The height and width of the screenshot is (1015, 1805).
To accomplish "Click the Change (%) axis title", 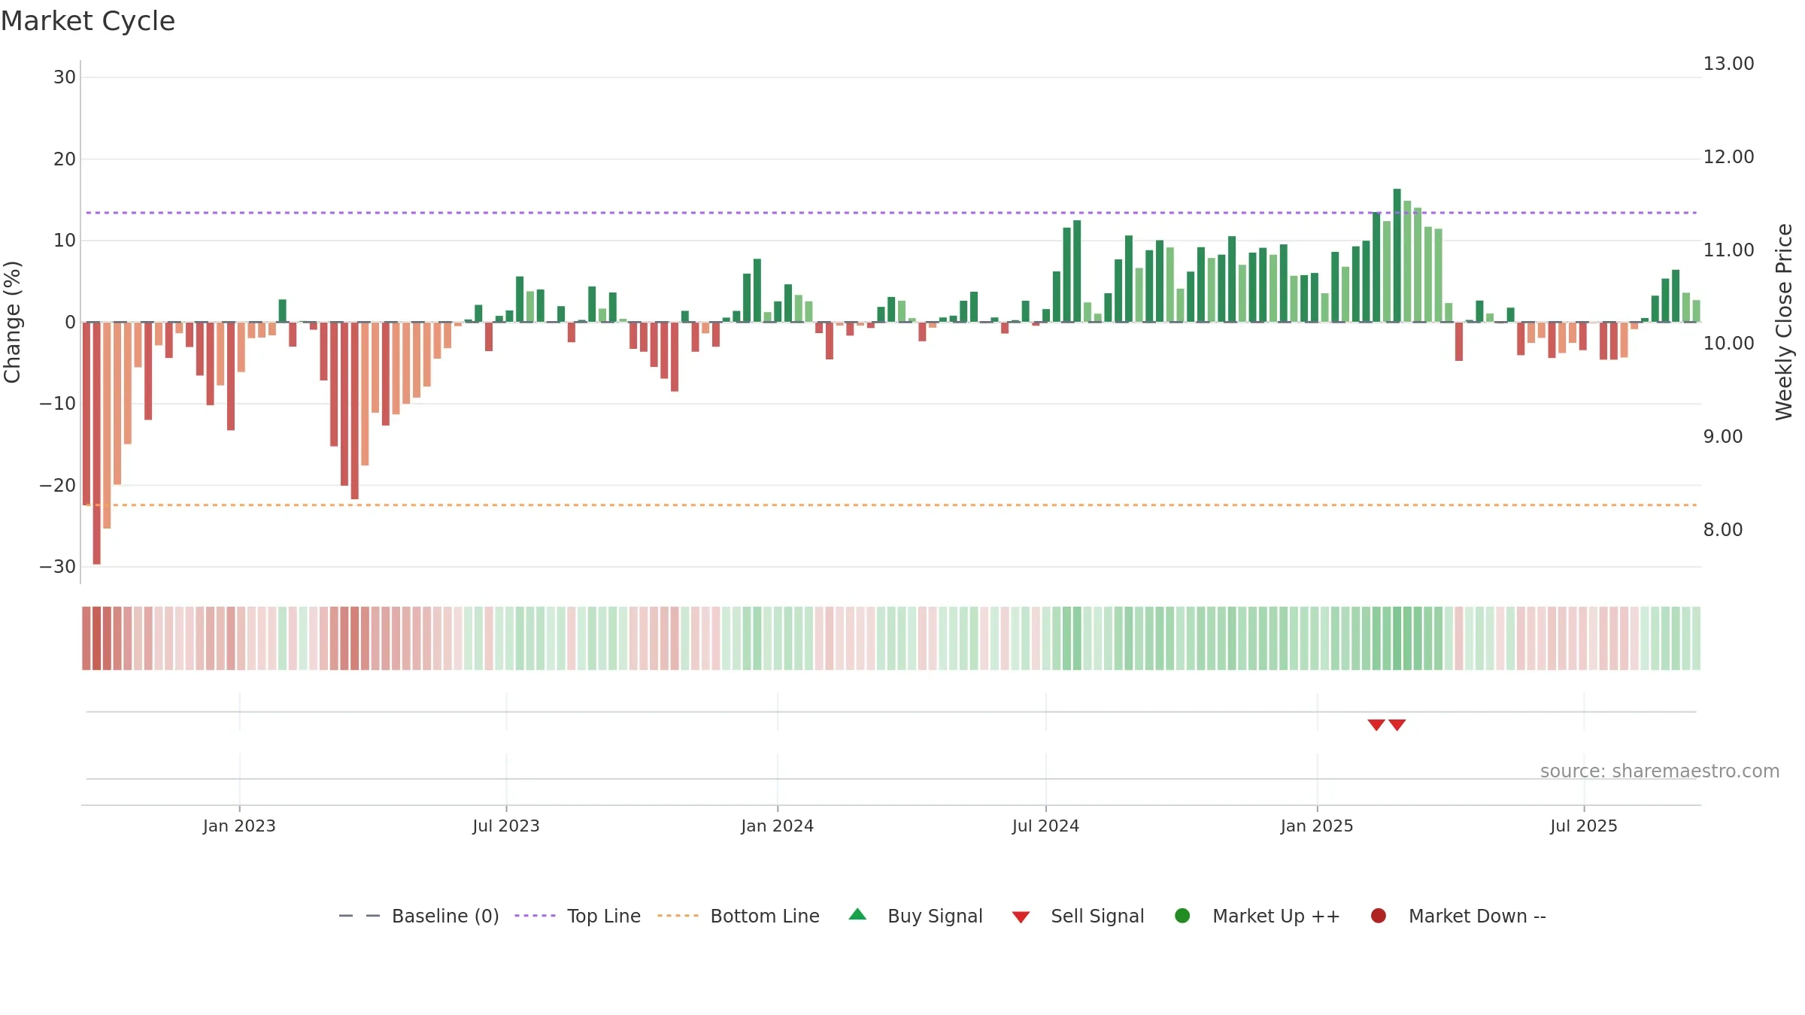I will 12,322.
